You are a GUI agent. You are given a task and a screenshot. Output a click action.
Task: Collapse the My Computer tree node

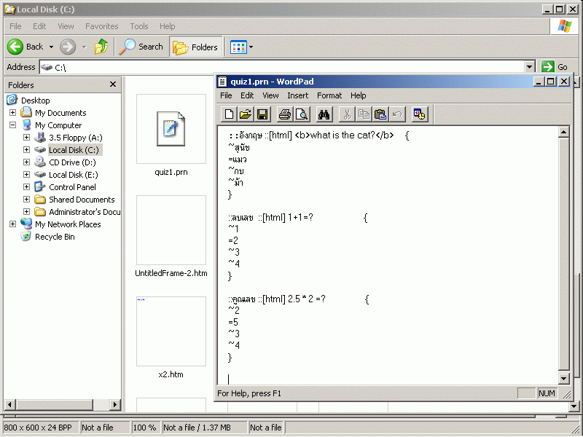click(12, 125)
